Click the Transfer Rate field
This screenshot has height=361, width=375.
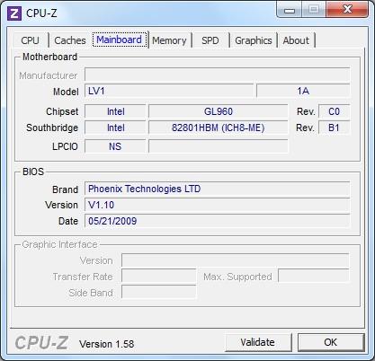click(159, 277)
